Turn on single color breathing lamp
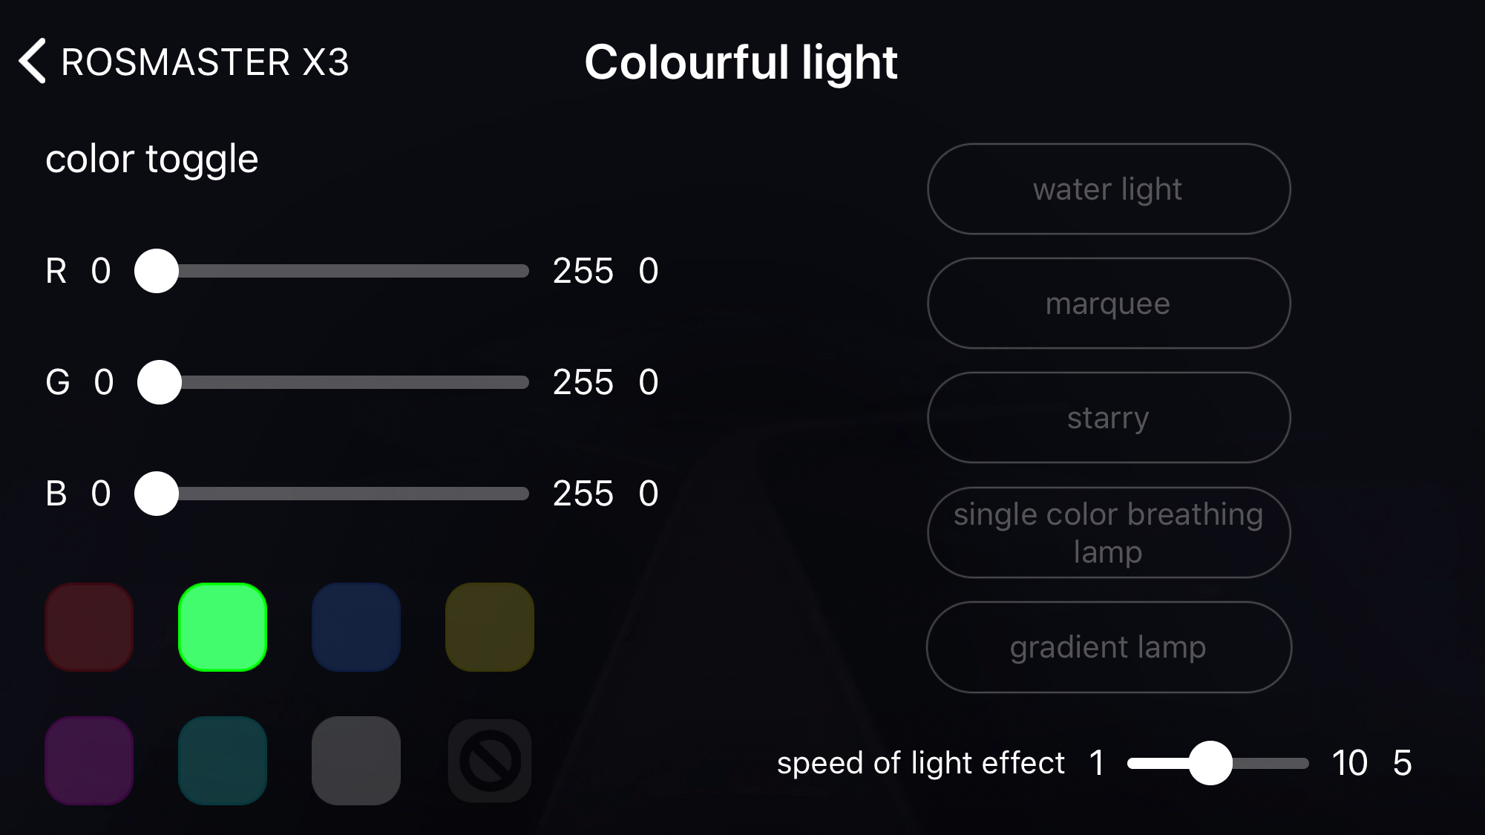 [x=1109, y=532]
